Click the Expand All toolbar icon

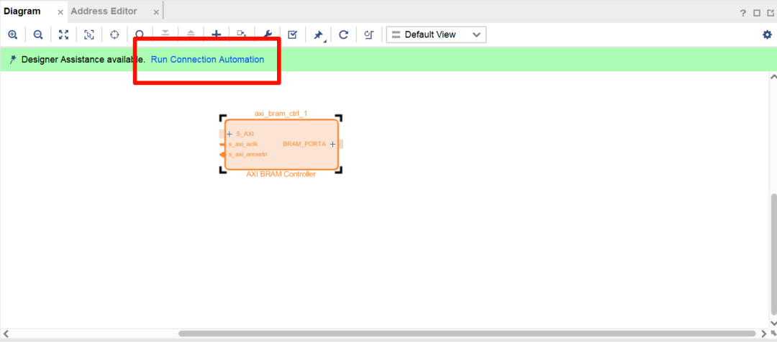191,33
